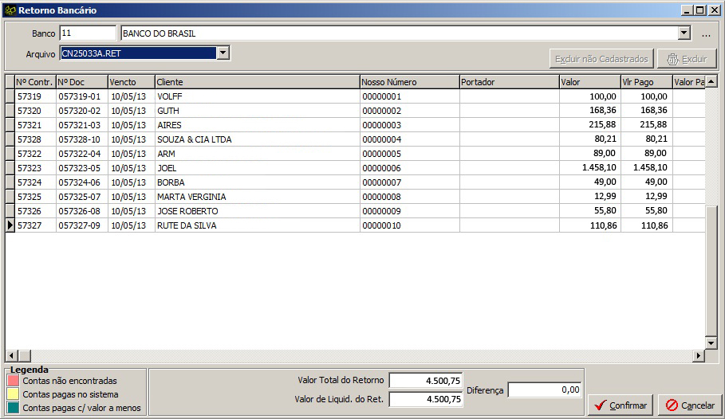Image resolution: width=725 pixels, height=419 pixels.
Task: Open the Banco dropdown list
Action: pos(684,33)
